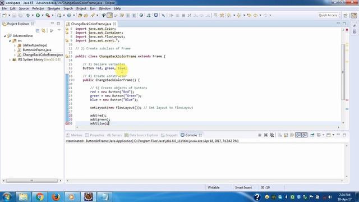
Task: Run the program with green Run button
Action: 38,15
